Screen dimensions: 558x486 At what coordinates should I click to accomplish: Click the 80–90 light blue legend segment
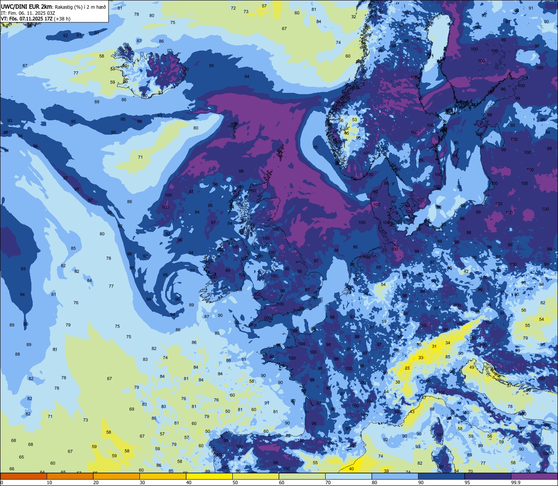(x=395, y=476)
